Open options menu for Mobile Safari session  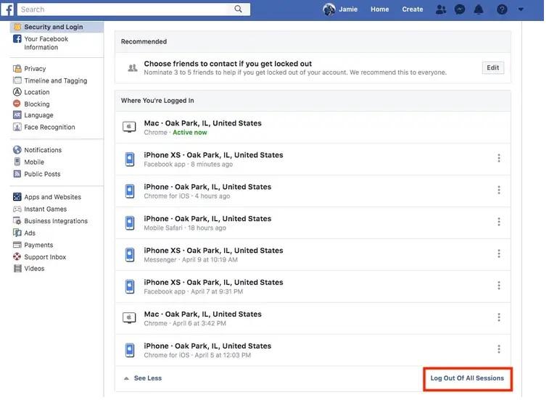(x=499, y=222)
